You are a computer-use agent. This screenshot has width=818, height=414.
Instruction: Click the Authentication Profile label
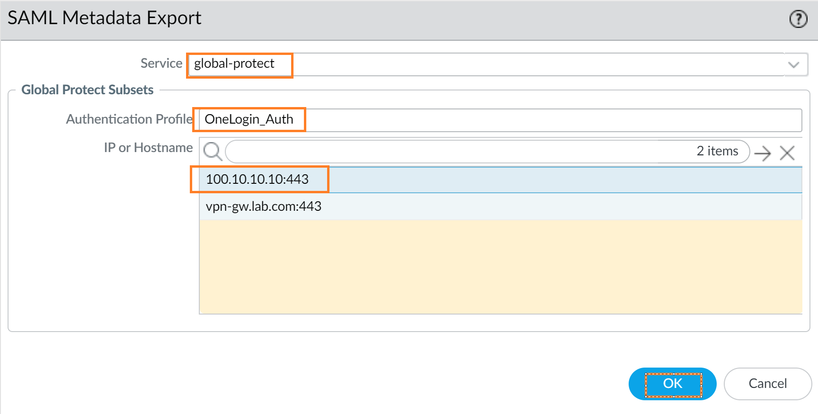(x=129, y=119)
